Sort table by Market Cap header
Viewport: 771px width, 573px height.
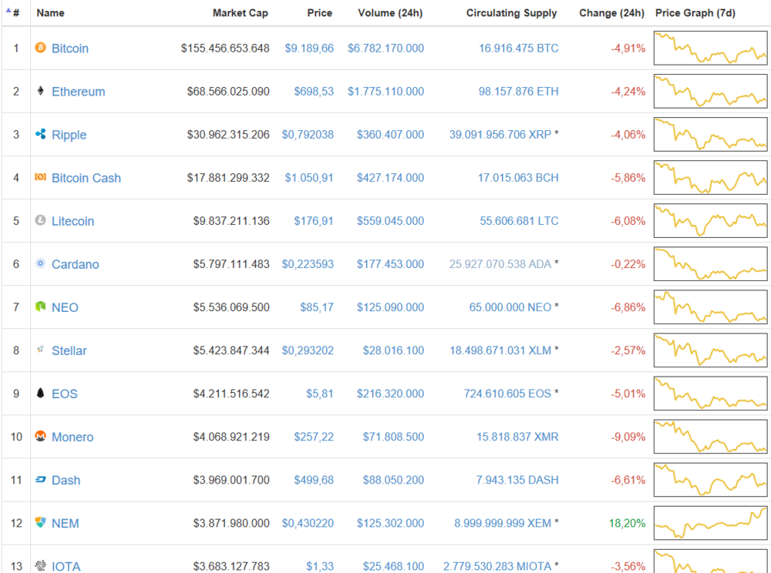pos(241,13)
